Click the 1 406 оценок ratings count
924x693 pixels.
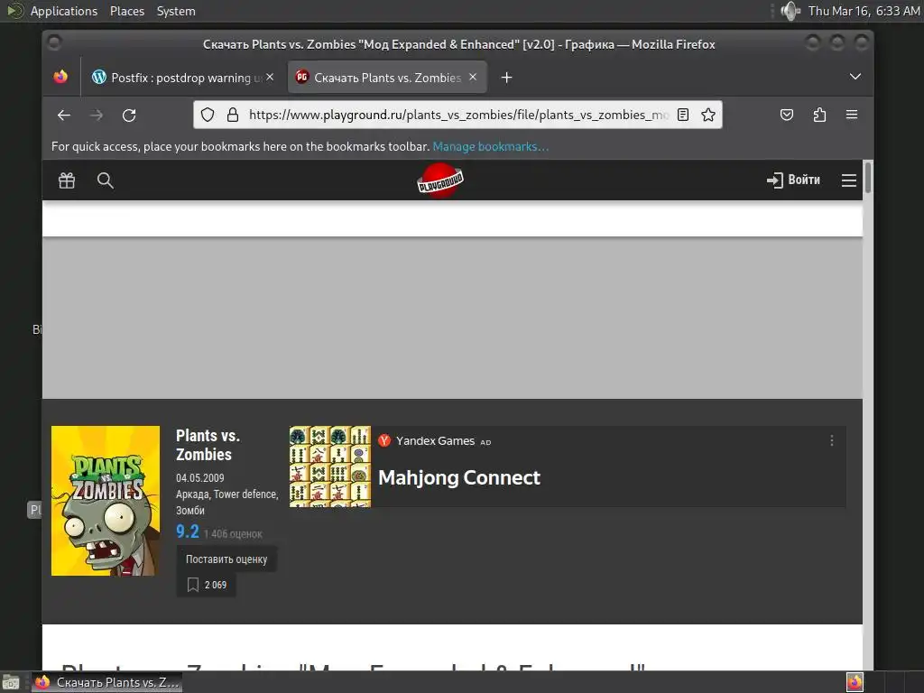click(233, 534)
